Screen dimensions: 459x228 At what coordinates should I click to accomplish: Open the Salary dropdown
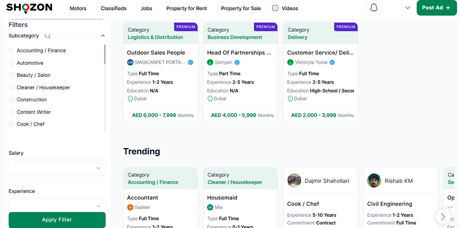57,168
